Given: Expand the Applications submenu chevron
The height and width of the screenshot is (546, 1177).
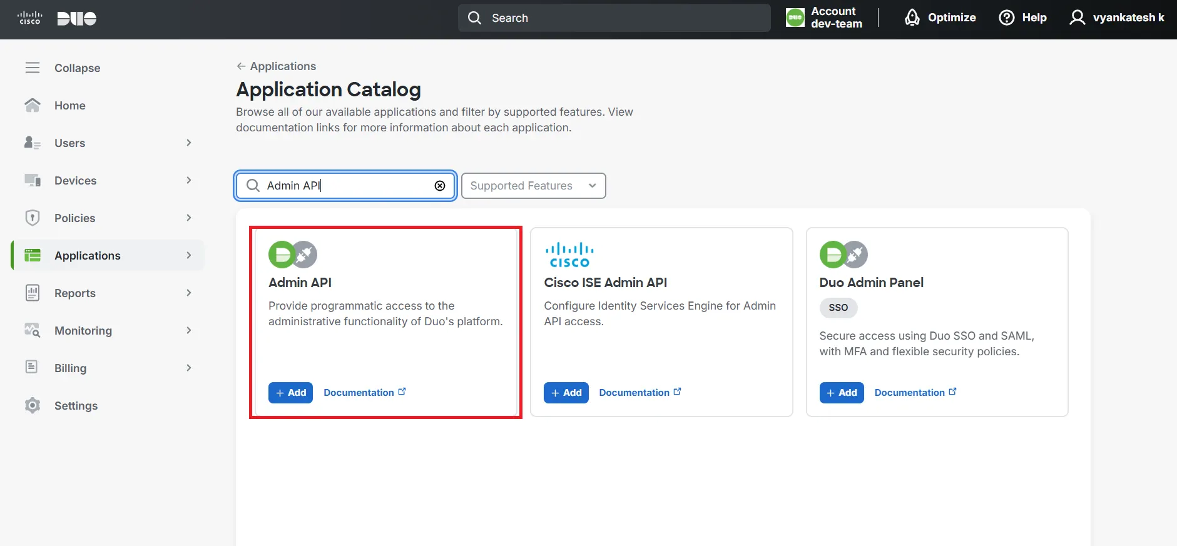Looking at the screenshot, I should click(x=189, y=255).
